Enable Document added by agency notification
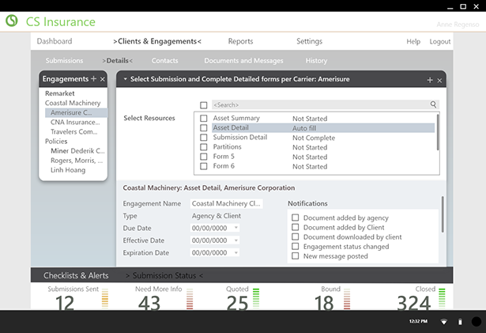The width and height of the screenshot is (486, 333). pyautogui.click(x=294, y=218)
